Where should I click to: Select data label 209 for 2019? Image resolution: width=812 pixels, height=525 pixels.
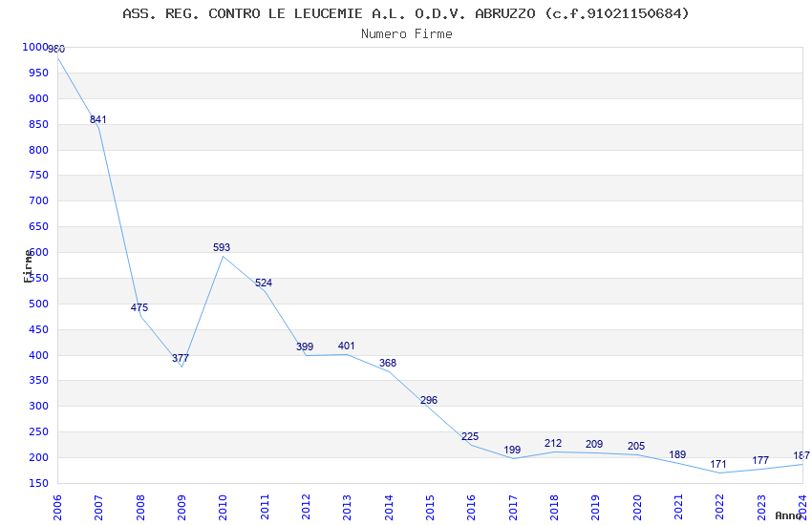tap(594, 444)
